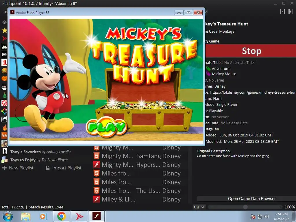Click the eye icon in playlist sidebar
This screenshot has width=296, height=222.
pos(4,22)
